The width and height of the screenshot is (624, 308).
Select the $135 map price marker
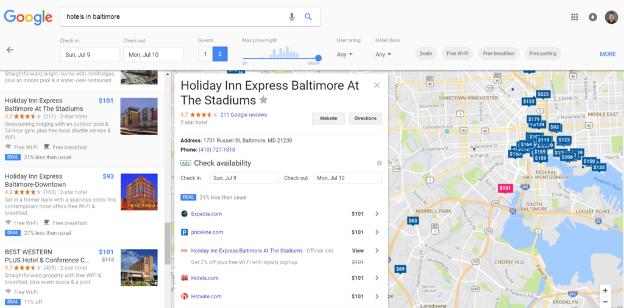(599, 168)
